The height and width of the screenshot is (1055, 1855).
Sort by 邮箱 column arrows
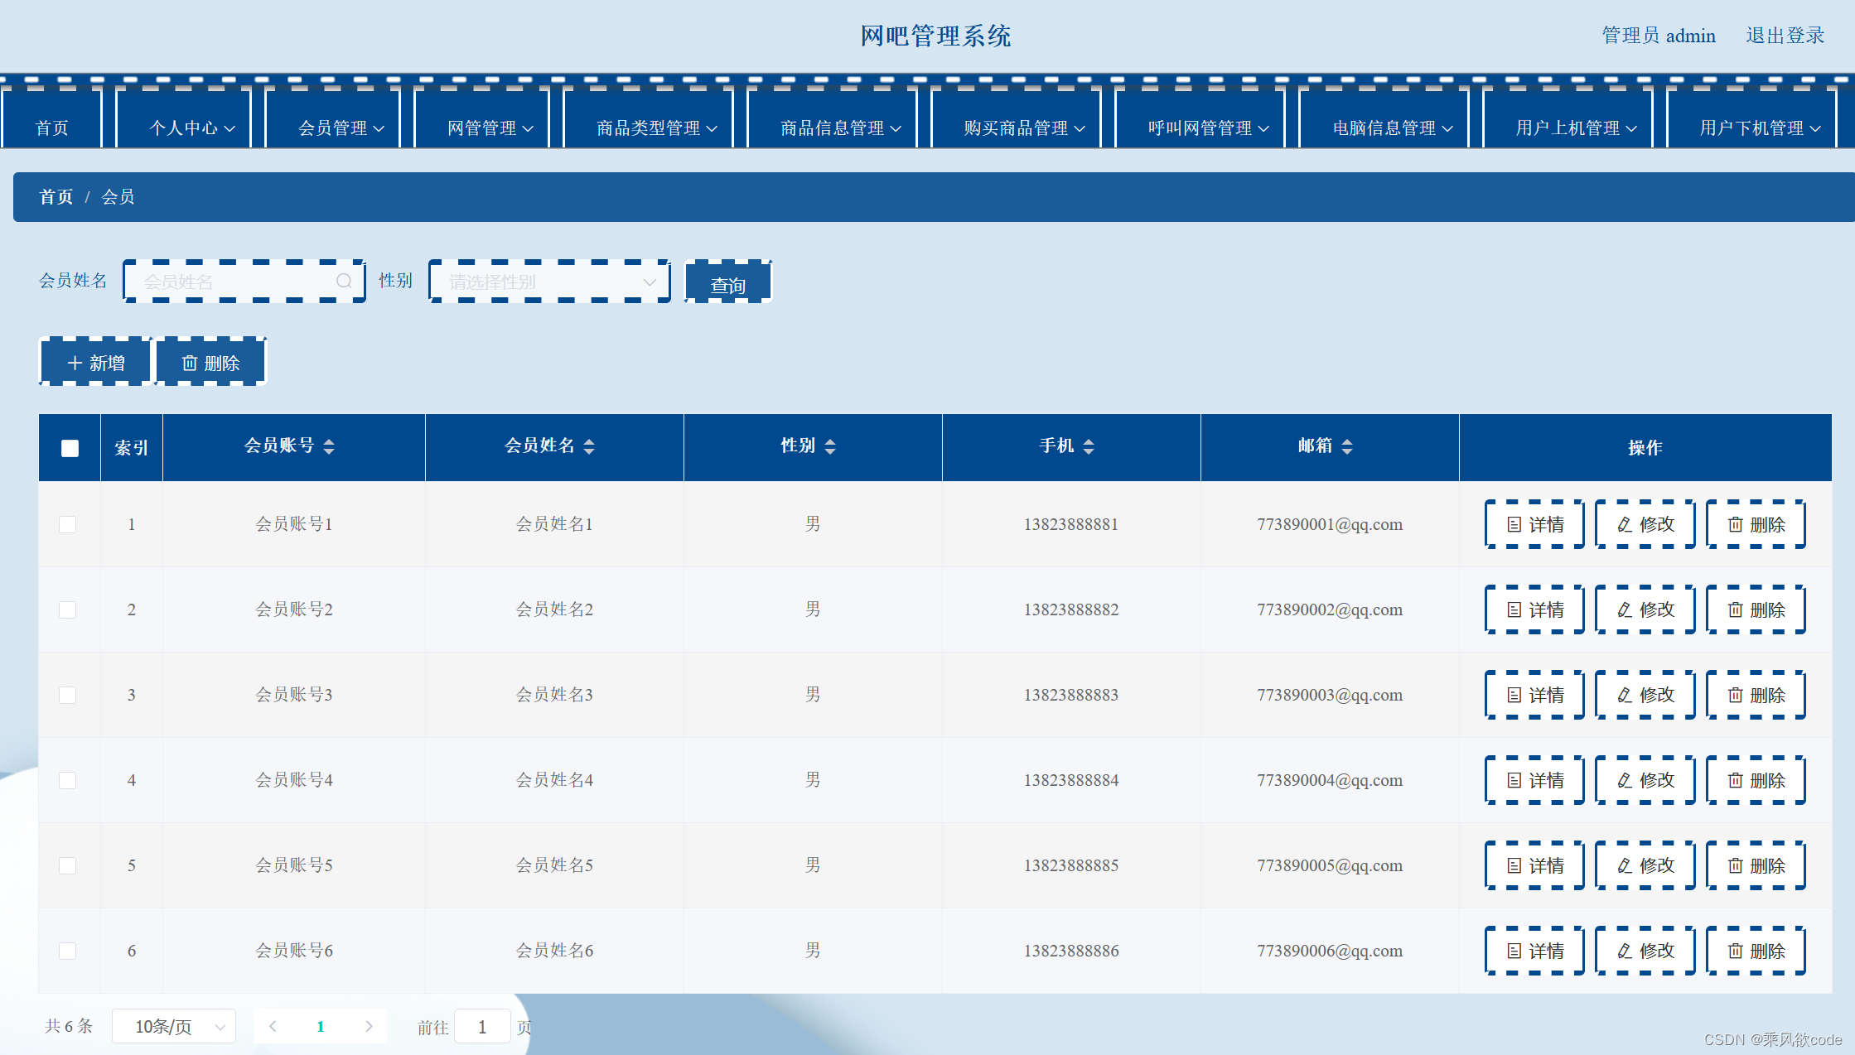[1347, 447]
